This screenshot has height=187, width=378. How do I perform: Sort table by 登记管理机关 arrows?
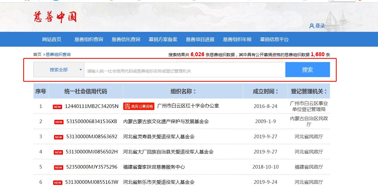[326, 92]
